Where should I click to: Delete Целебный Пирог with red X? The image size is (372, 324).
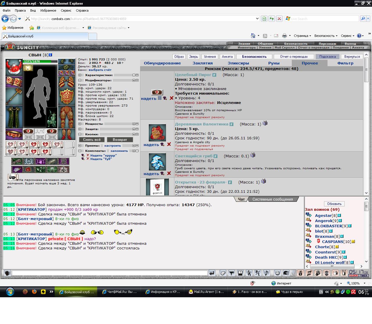pos(171,98)
